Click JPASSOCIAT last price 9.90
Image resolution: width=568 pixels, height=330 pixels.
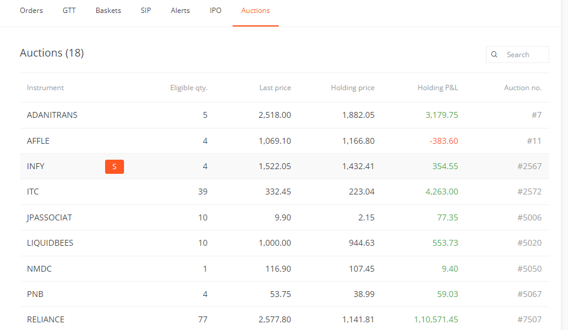click(283, 217)
